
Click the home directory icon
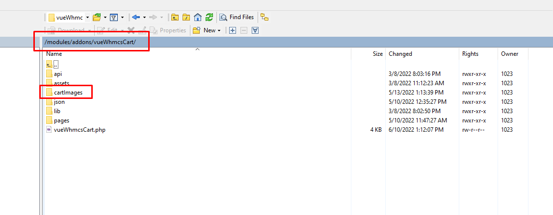198,17
